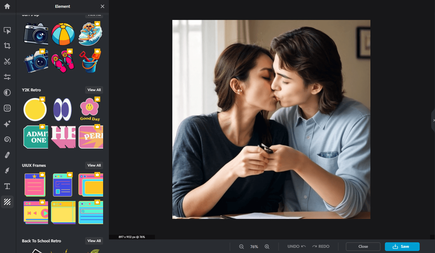Add the media player window frame
This screenshot has height=253, width=435.
[36, 212]
